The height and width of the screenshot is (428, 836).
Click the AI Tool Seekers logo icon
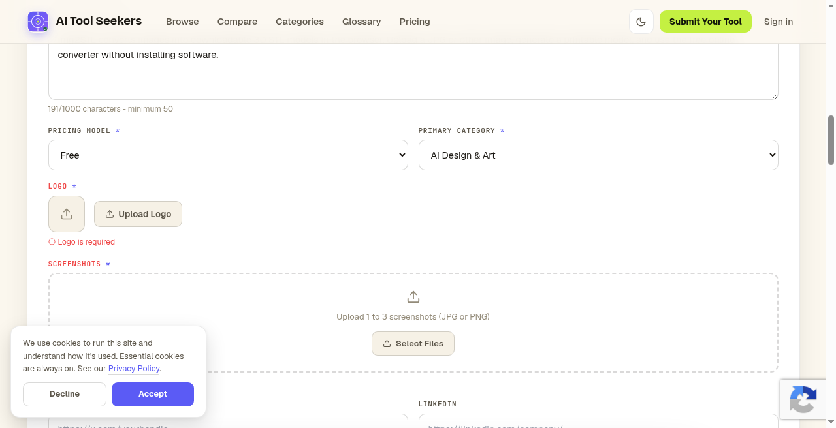pos(38,22)
